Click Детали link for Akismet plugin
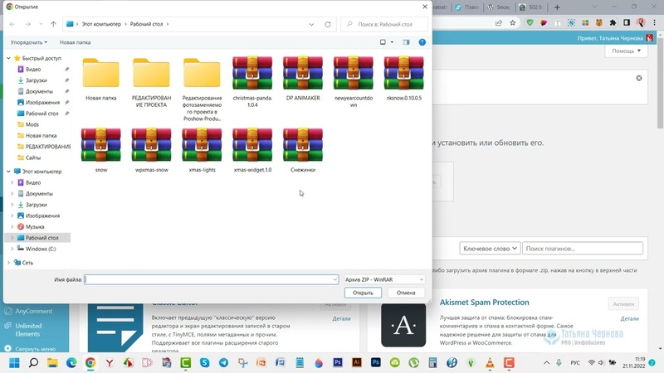The image size is (664, 373). click(x=630, y=318)
